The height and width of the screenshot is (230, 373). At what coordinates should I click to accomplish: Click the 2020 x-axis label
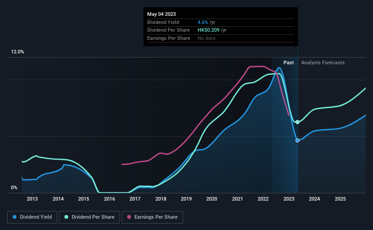point(212,199)
